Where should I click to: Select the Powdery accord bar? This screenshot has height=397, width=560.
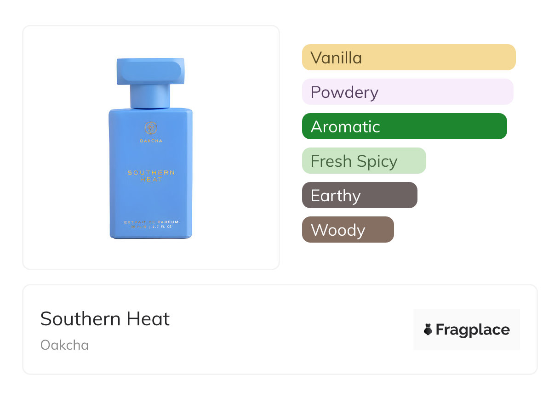407,92
